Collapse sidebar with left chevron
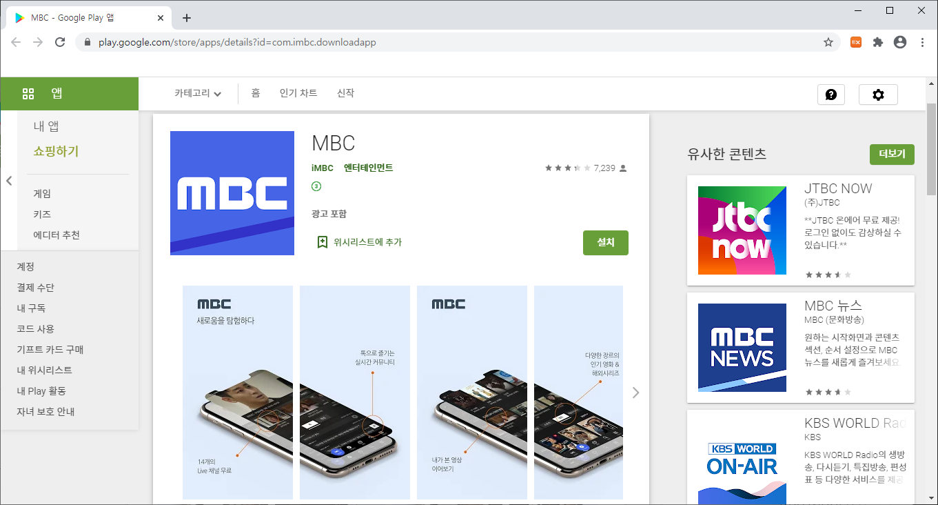938x505 pixels. click(x=9, y=181)
